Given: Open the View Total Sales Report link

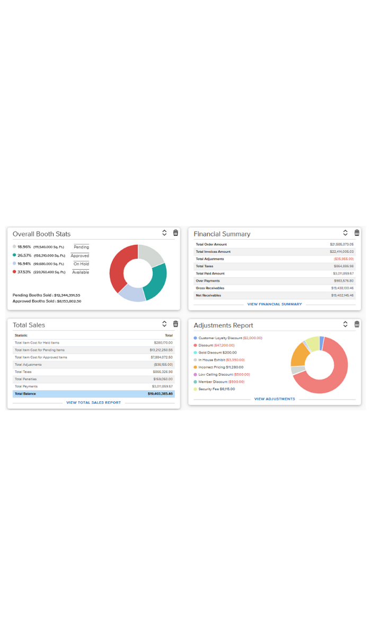Looking at the screenshot, I should 93,402.
